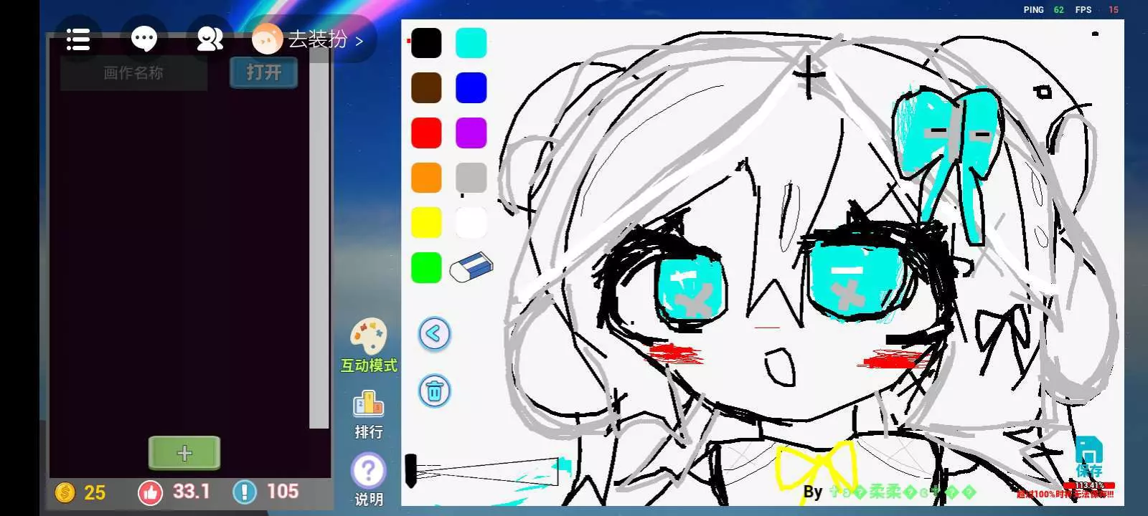Tap the blue exclamation icon

[x=245, y=492]
